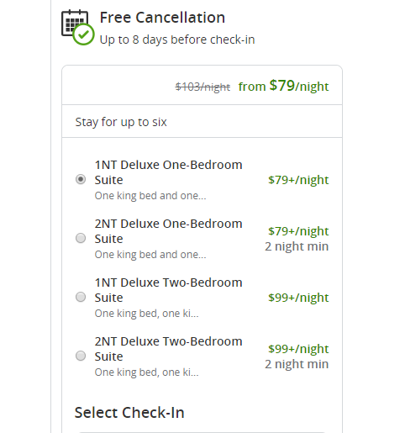This screenshot has height=433, width=405.
Task: Click the Select Check-In heading
Action: (129, 413)
